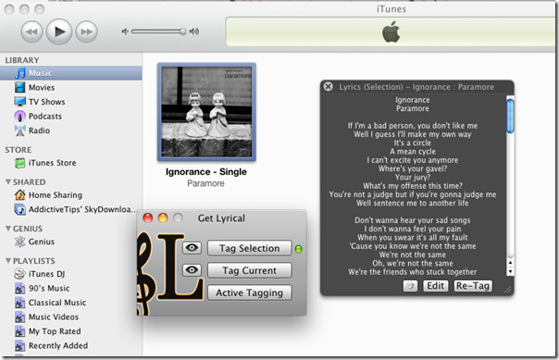Click the Apple logo in the iTunes display

(x=391, y=31)
